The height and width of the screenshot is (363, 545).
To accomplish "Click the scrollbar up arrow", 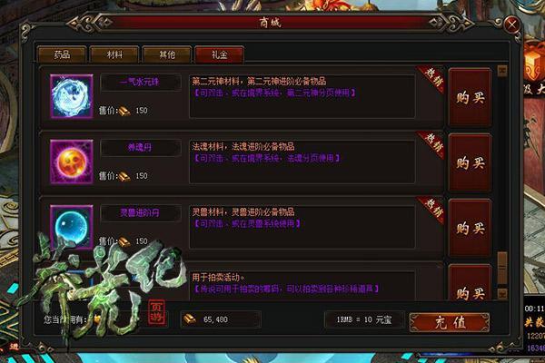I will [502, 71].
